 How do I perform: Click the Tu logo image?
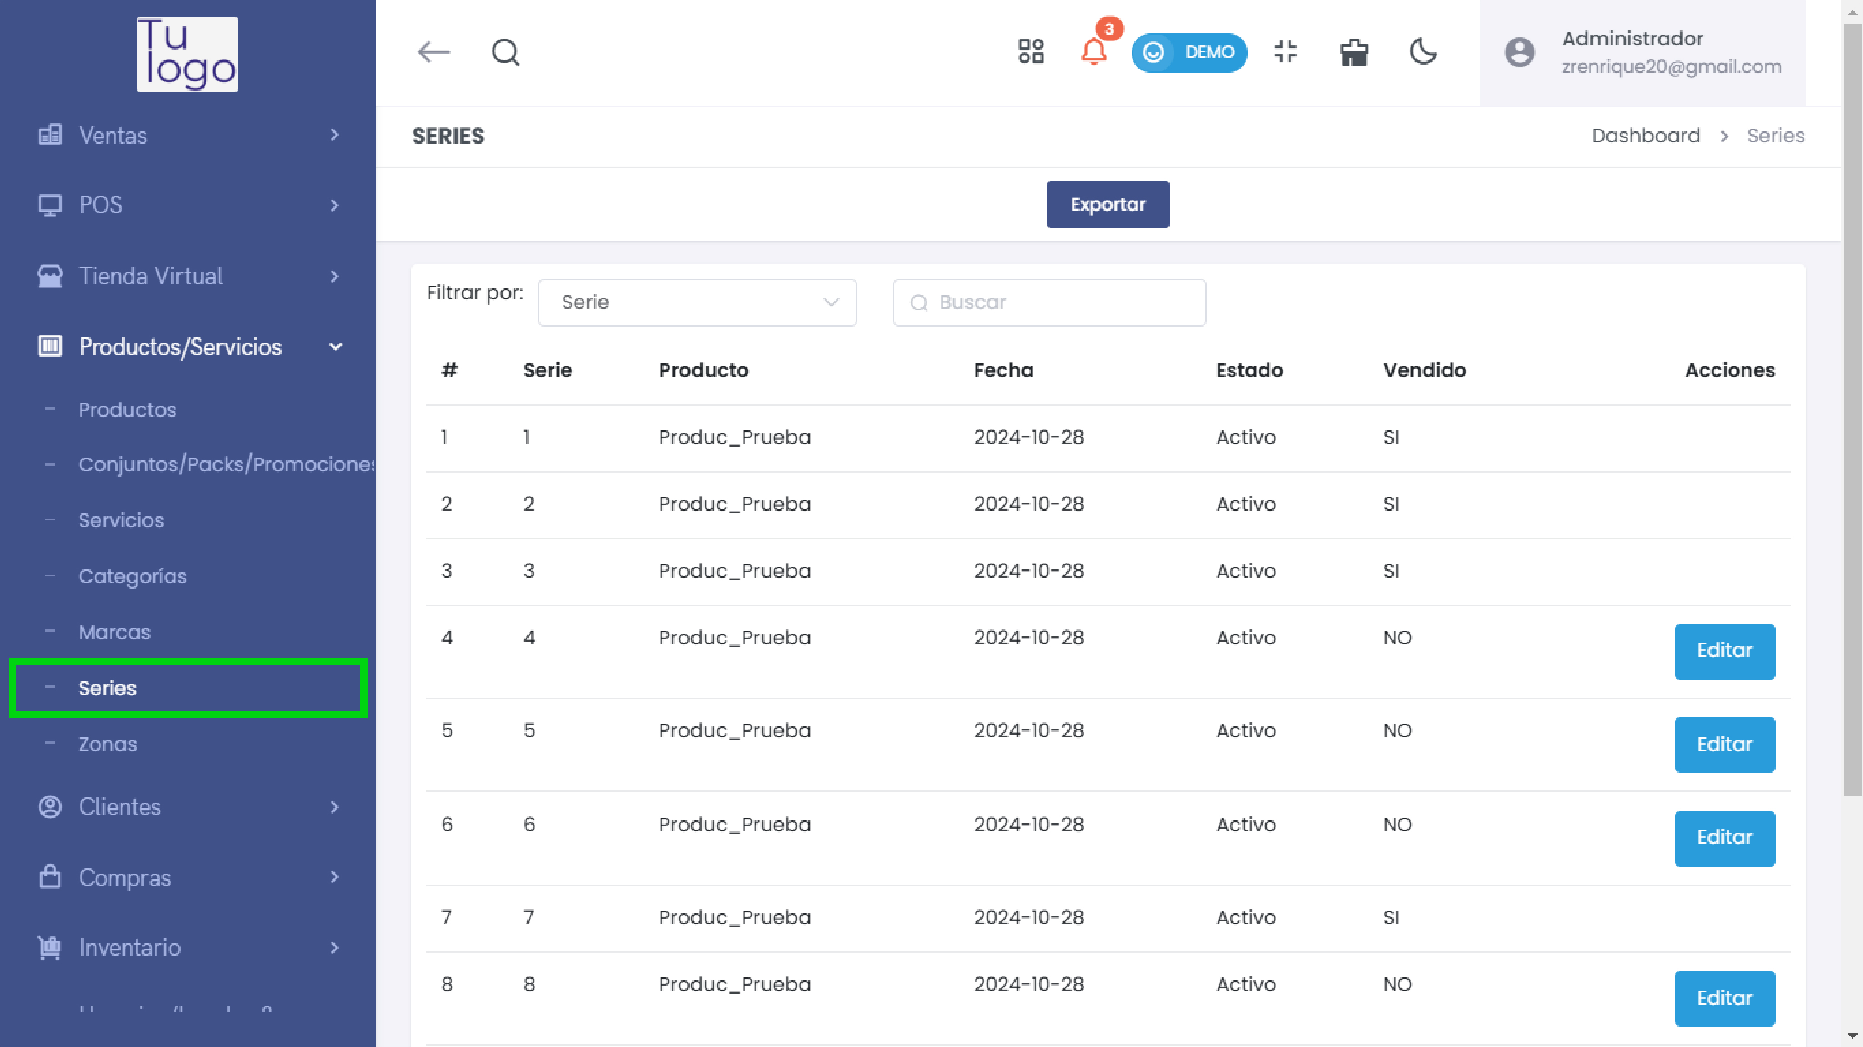click(187, 54)
